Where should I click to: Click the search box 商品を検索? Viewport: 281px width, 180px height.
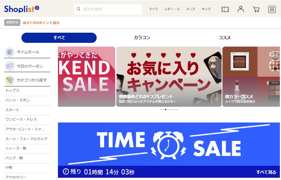(x=108, y=9)
